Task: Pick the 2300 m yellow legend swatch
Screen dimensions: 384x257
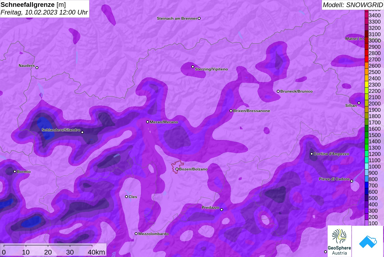Action: 366,84
